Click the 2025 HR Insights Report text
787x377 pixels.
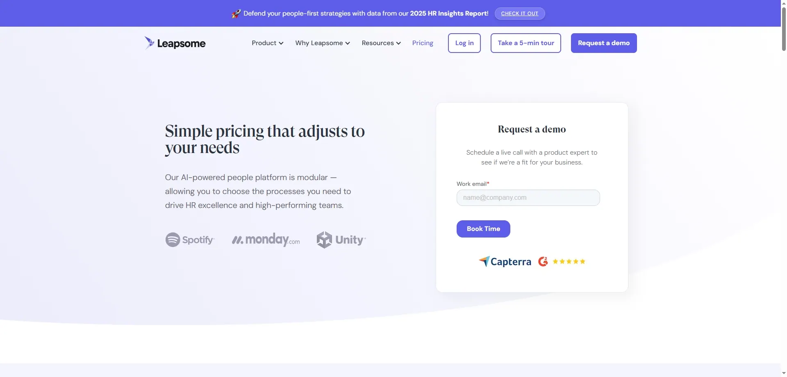(449, 14)
